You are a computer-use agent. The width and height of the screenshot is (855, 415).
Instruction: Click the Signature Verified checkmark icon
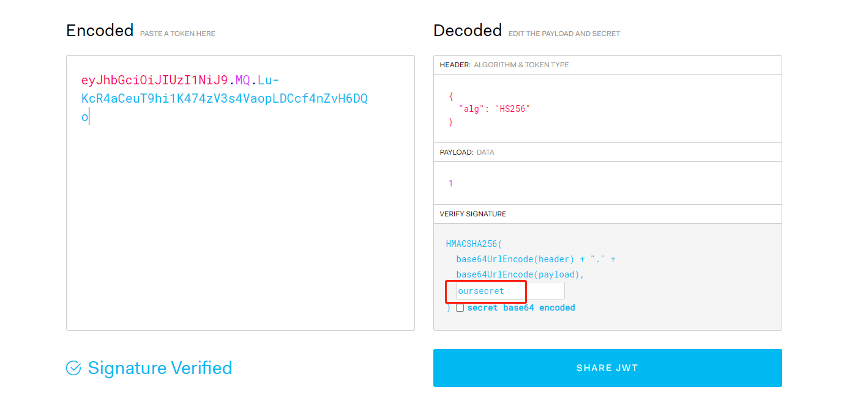point(73,368)
